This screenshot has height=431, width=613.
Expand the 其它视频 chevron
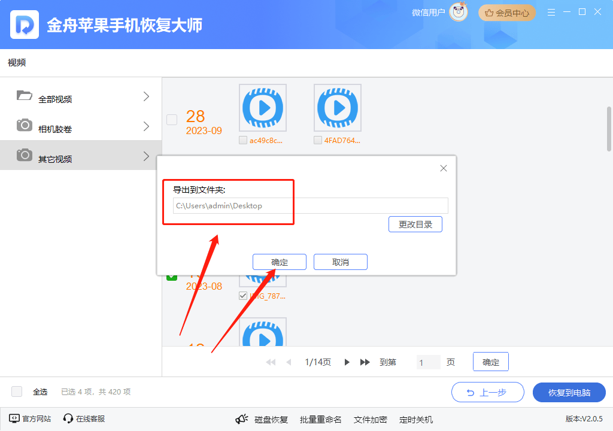(145, 155)
